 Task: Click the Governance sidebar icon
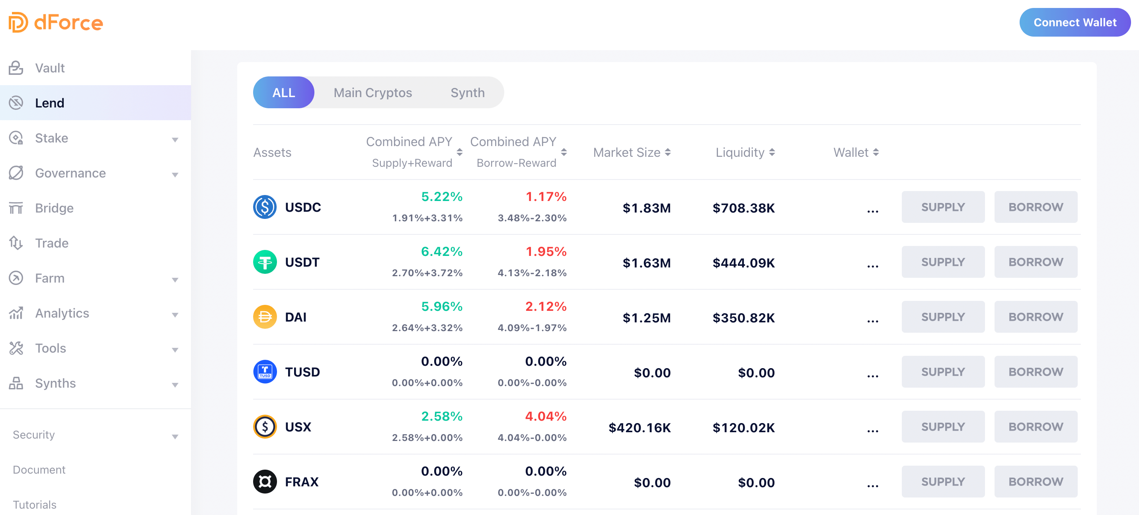pyautogui.click(x=16, y=173)
